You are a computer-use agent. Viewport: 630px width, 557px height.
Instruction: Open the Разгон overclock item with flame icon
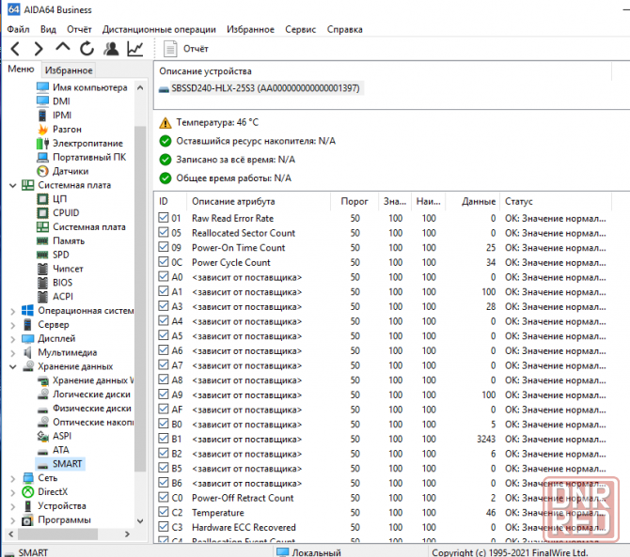point(66,129)
